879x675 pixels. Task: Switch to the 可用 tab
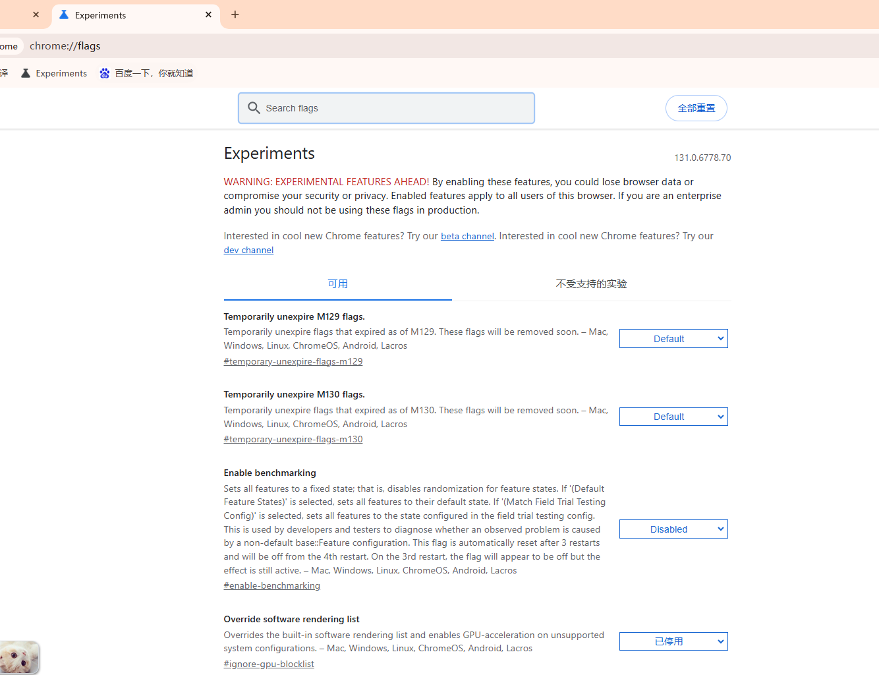[x=338, y=284]
